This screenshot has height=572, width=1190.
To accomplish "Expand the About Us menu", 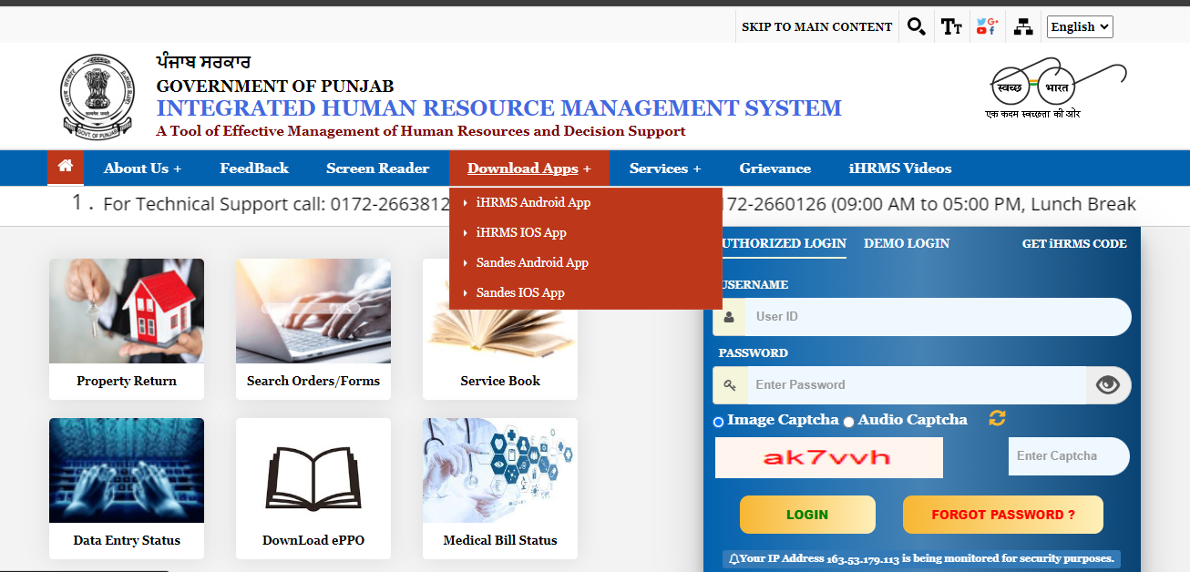I will [x=142, y=169].
